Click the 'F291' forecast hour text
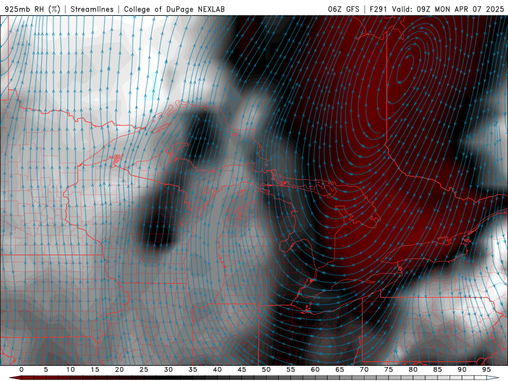Screen dimensions: 508x381 378,9
